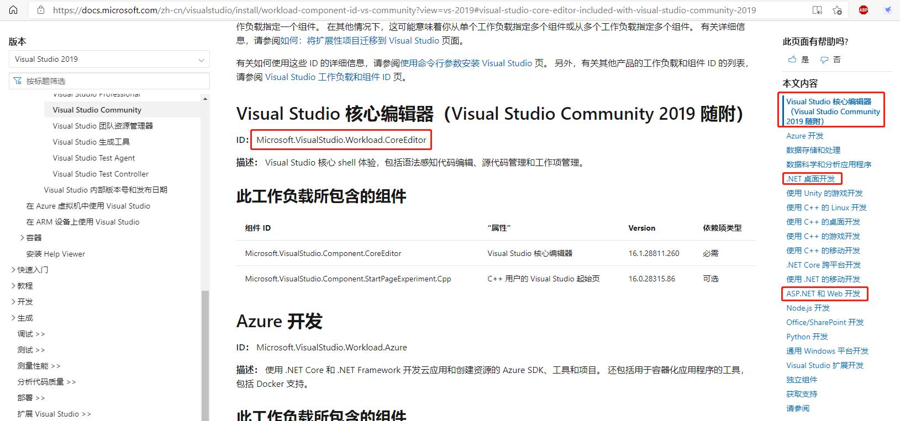The height and width of the screenshot is (421, 900).
Task: Open Visual Studio 团队资源管理器 sidebar item
Action: coord(103,126)
